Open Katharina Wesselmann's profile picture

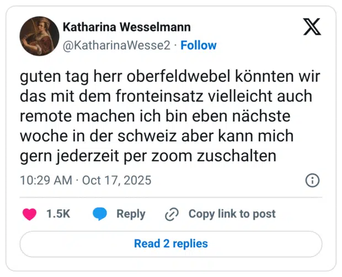(40, 36)
